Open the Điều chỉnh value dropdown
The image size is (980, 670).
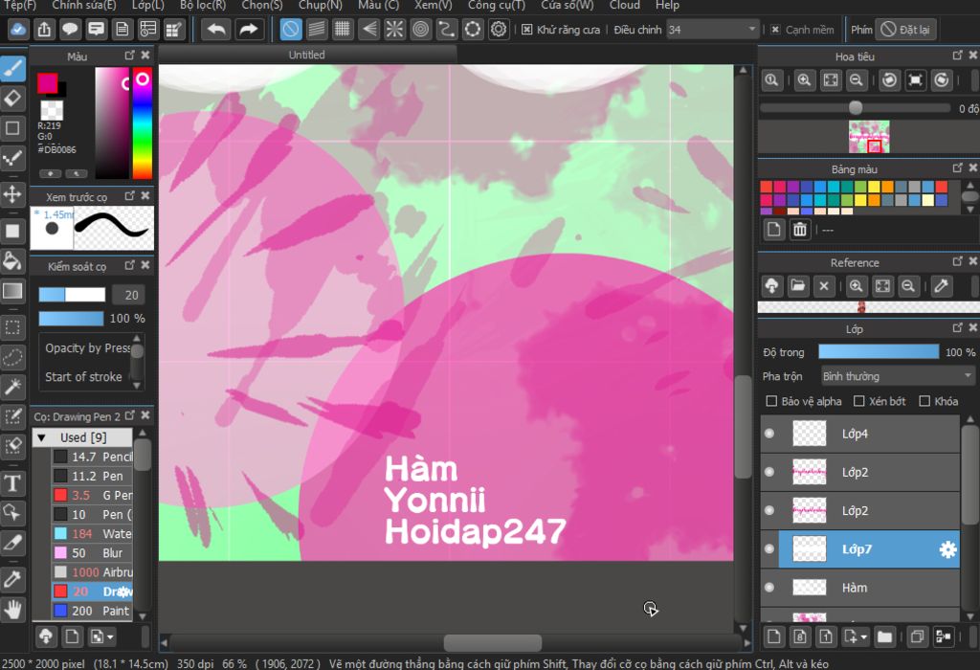712,30
